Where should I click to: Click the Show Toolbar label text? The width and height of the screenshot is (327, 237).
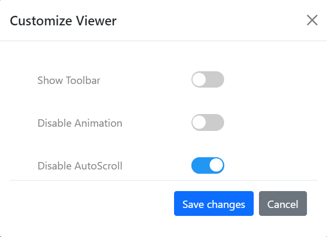(69, 81)
